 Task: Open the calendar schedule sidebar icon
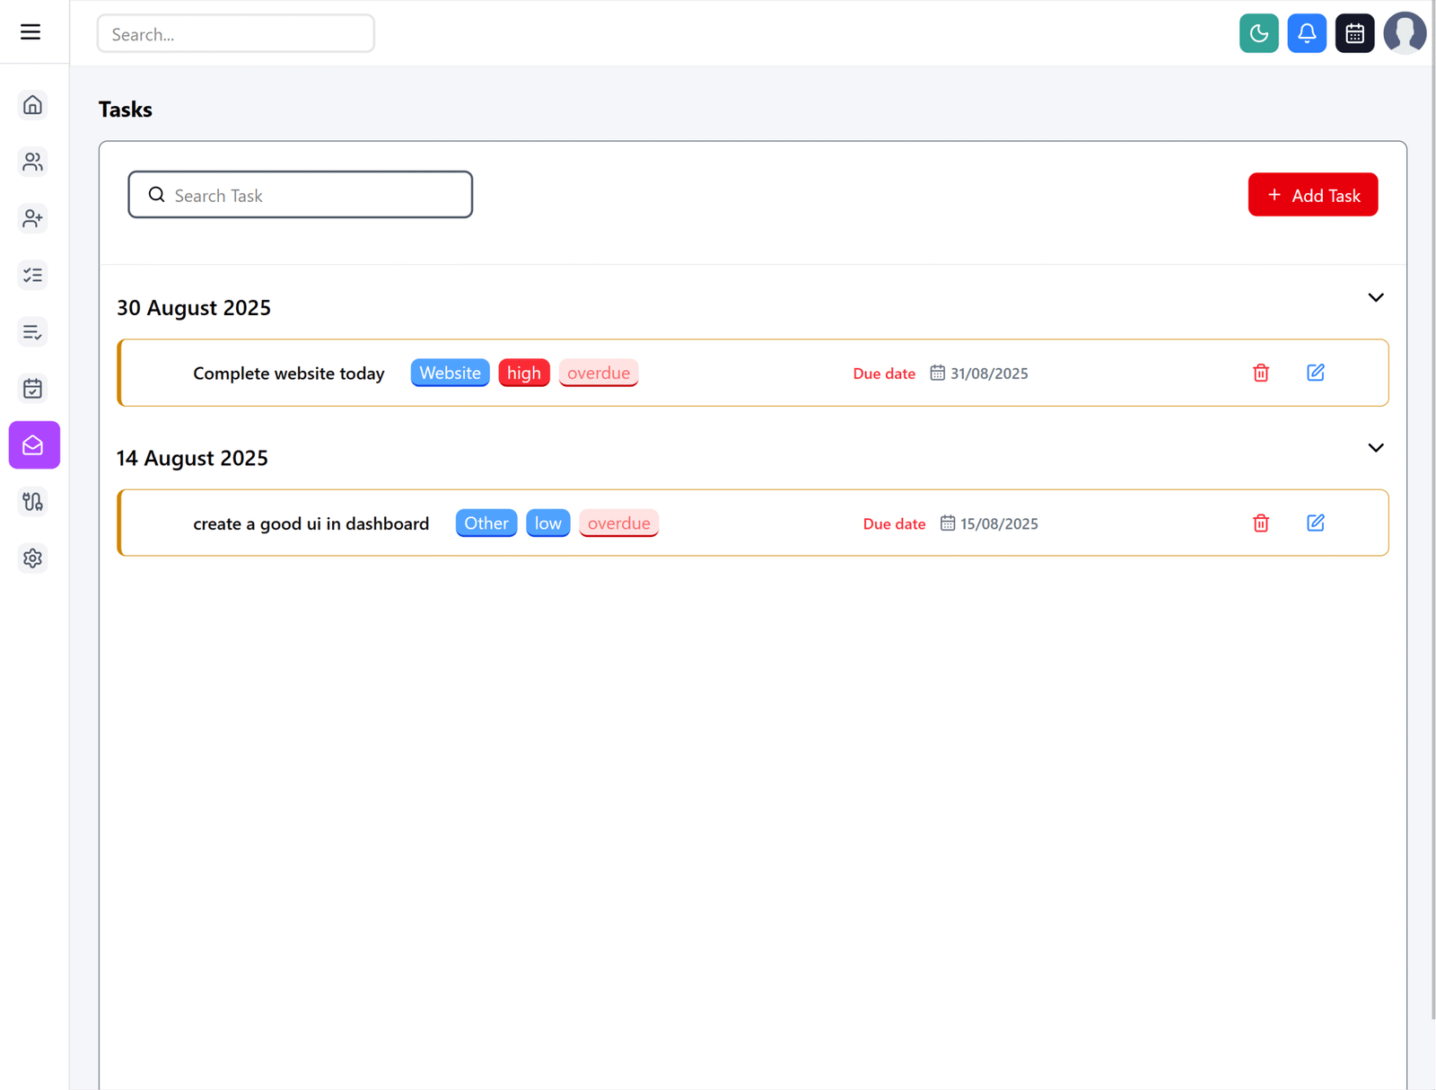click(32, 388)
